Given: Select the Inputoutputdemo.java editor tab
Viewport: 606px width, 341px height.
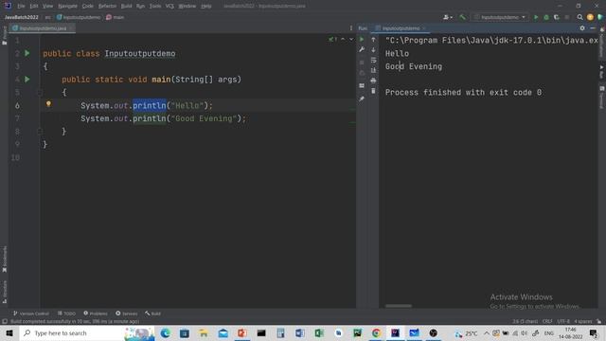Looking at the screenshot, I should pos(43,28).
